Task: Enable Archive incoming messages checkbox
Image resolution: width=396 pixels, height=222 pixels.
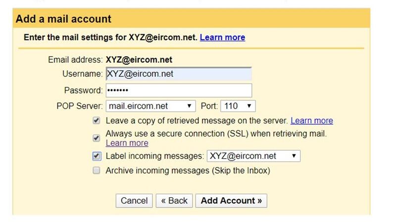Action: click(97, 171)
